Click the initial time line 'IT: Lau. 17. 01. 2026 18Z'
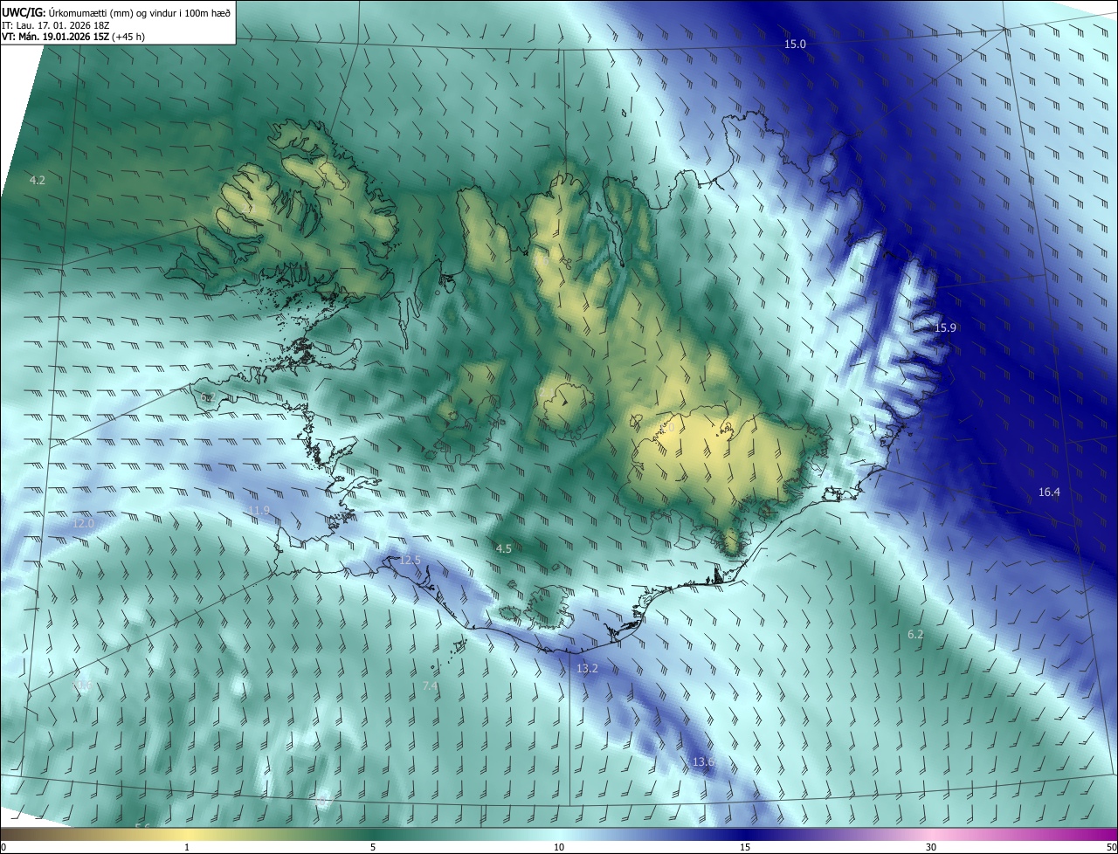The width and height of the screenshot is (1118, 854). [56, 25]
